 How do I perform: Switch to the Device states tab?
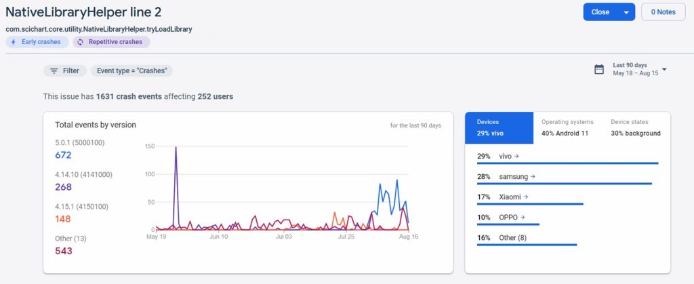tap(636, 127)
